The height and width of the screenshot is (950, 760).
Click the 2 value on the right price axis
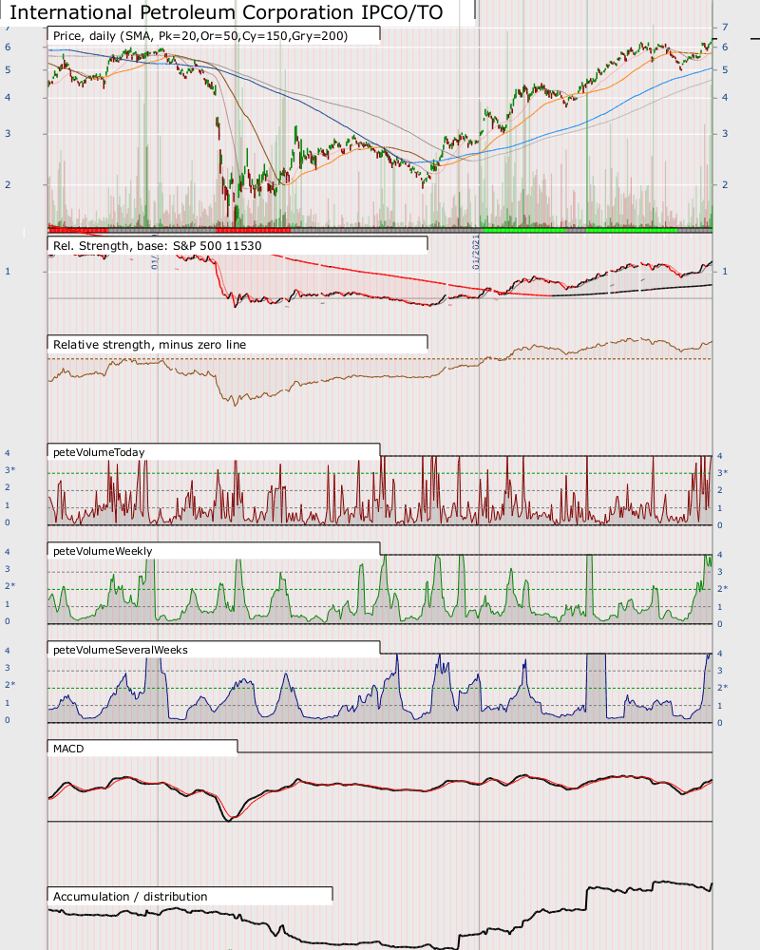725,185
